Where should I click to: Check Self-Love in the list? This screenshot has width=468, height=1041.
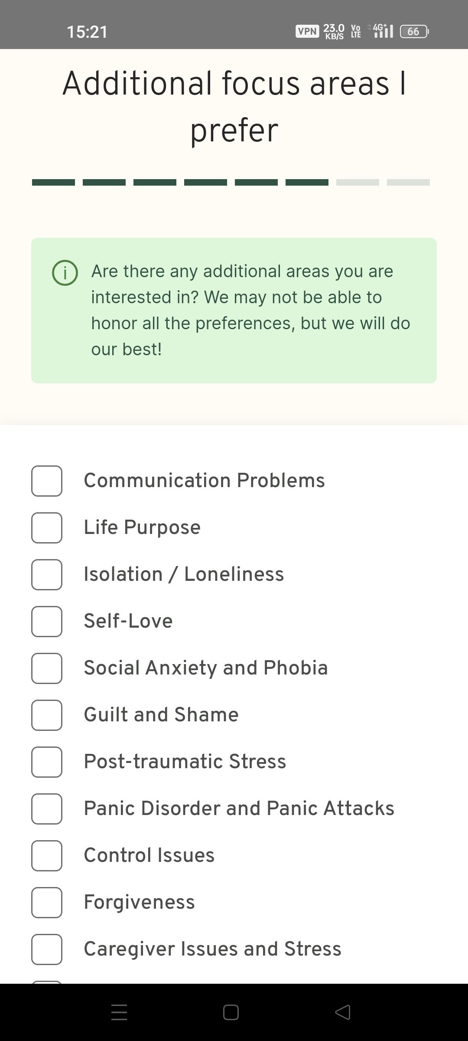point(47,622)
